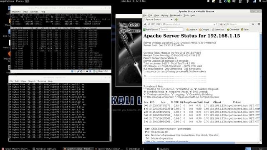Click the Bluetooth icon in top panel
The width and height of the screenshot is (267, 150).
click(247, 1)
